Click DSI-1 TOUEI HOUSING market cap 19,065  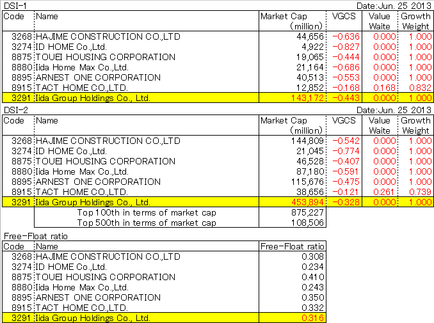pyautogui.click(x=310, y=57)
